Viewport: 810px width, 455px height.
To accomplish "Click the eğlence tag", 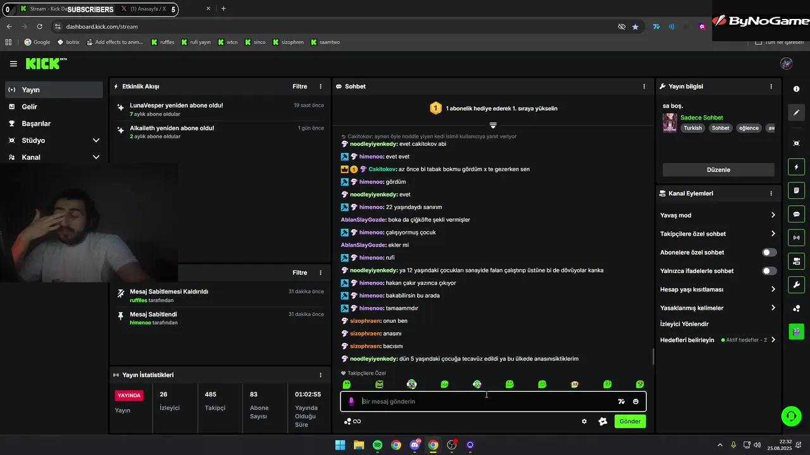I will 749,128.
